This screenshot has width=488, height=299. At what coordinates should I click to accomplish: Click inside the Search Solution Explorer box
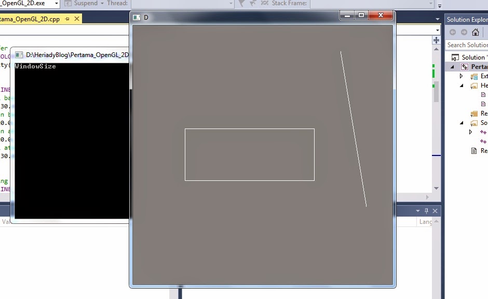point(466,45)
